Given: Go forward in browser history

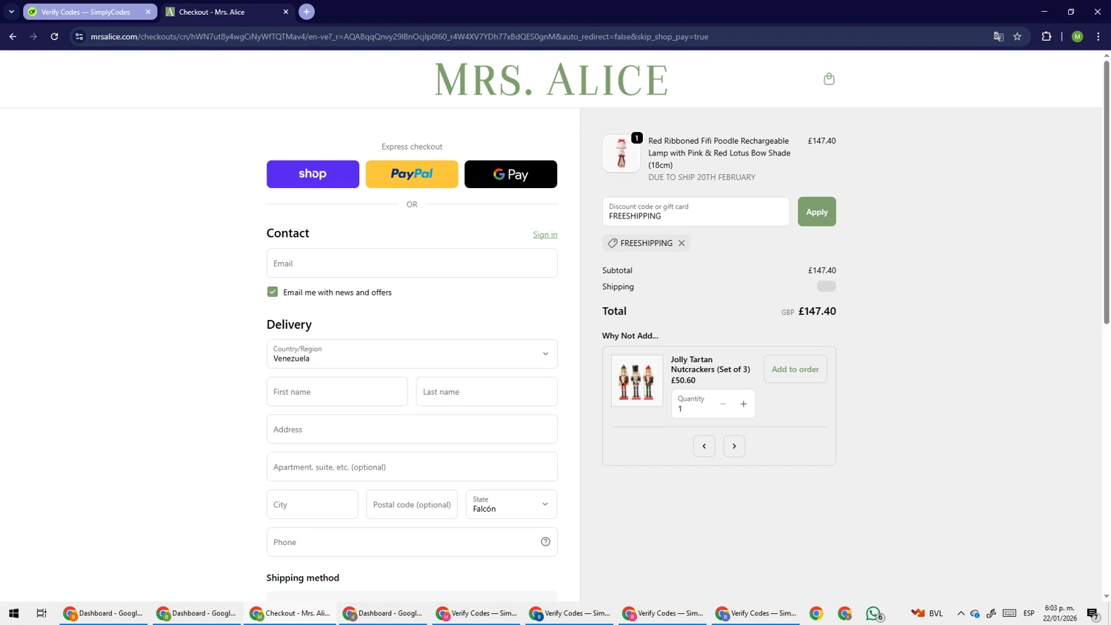Looking at the screenshot, I should [x=33, y=36].
